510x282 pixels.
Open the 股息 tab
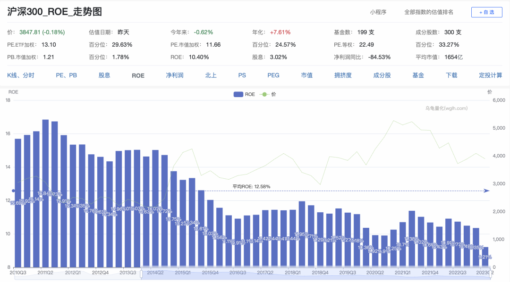tap(104, 75)
